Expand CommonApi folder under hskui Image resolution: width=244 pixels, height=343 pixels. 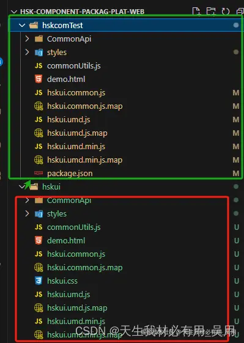pyautogui.click(x=27, y=200)
